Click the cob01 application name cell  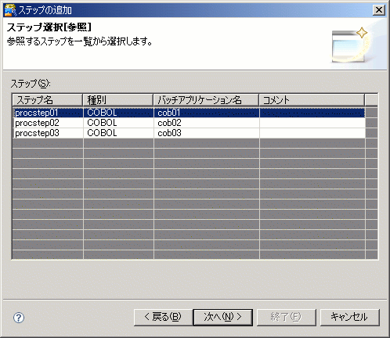(x=207, y=113)
